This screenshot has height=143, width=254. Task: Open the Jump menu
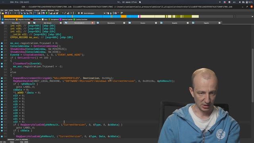(x=11, y=10)
